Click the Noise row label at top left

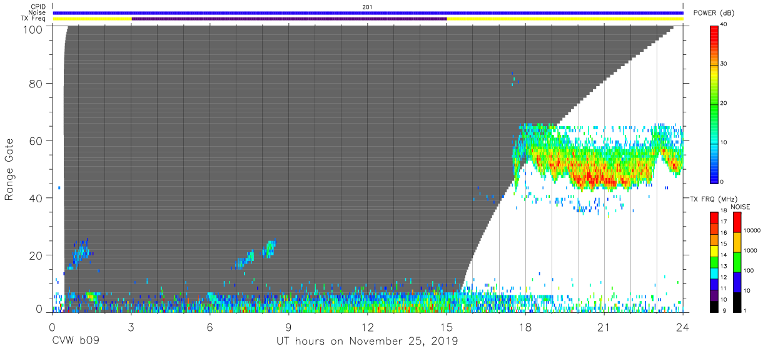point(38,12)
